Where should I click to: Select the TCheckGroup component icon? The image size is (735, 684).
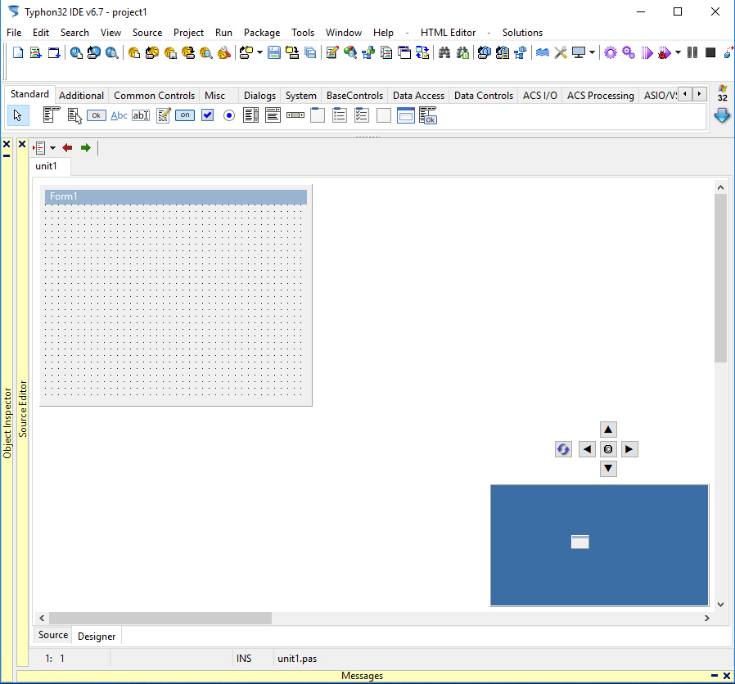[x=362, y=115]
